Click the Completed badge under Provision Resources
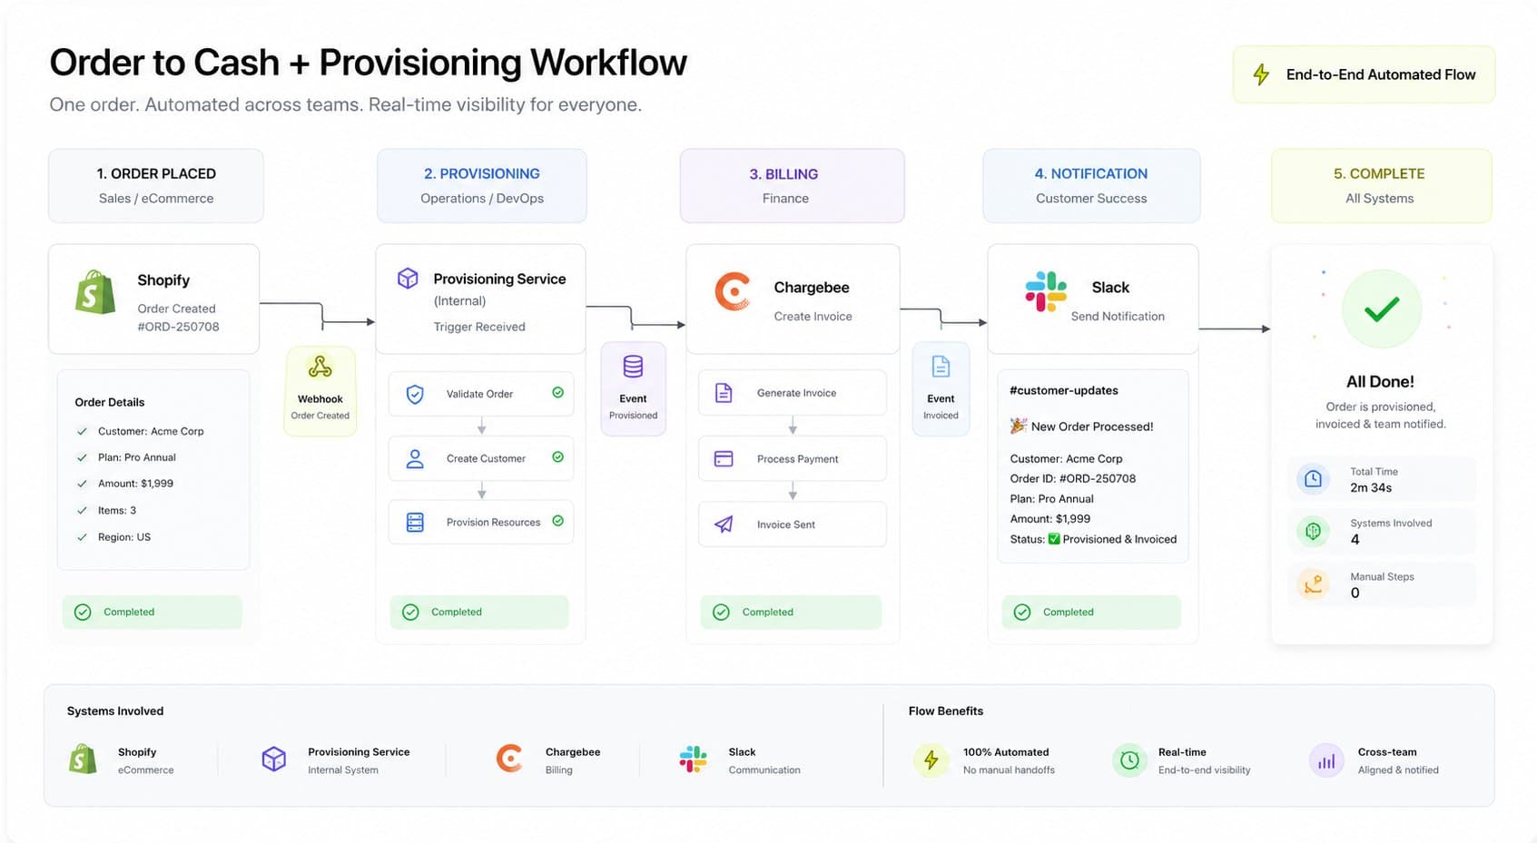Viewport: 1537px width, 843px height. coord(479,613)
